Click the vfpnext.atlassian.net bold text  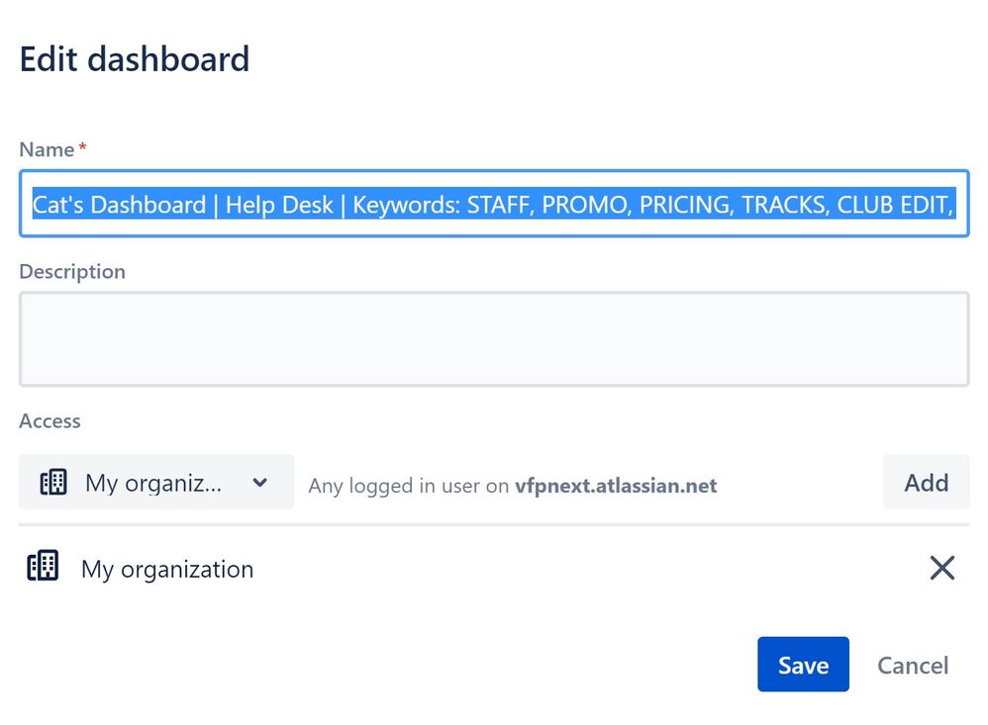(x=616, y=486)
